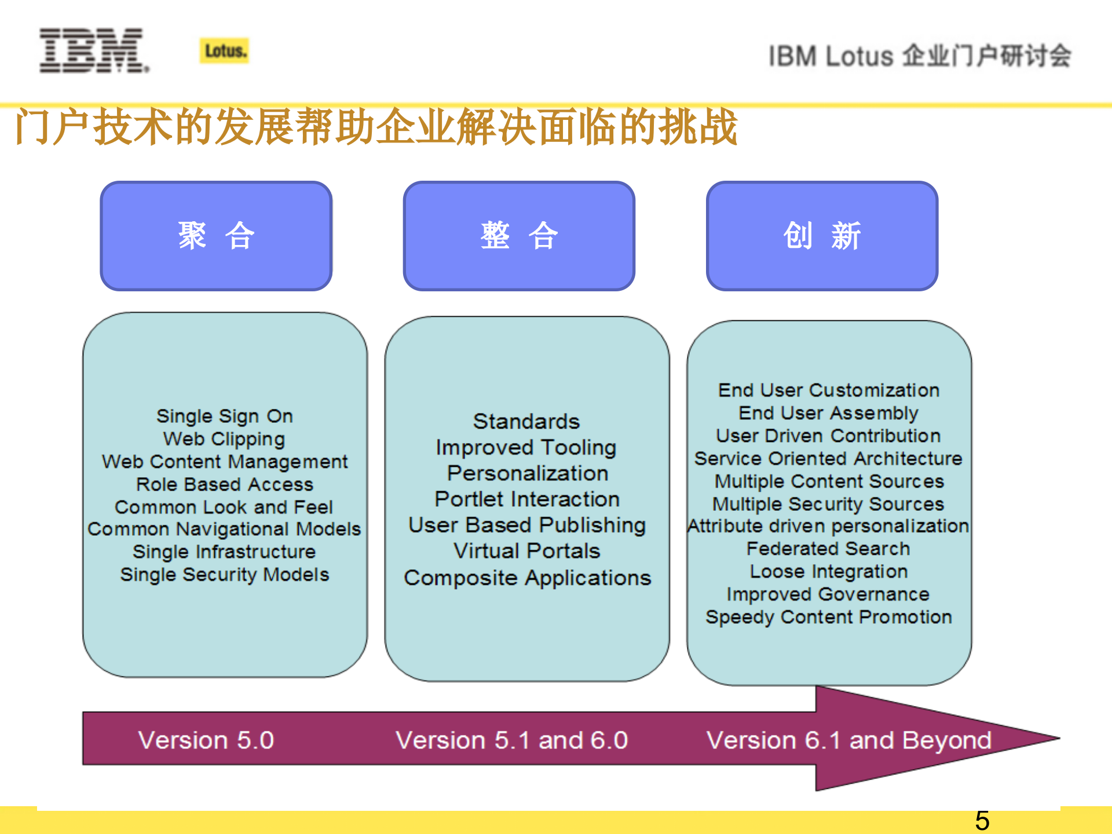Click the slide number 5
Viewport: 1112px width, 834px height.
point(982,821)
